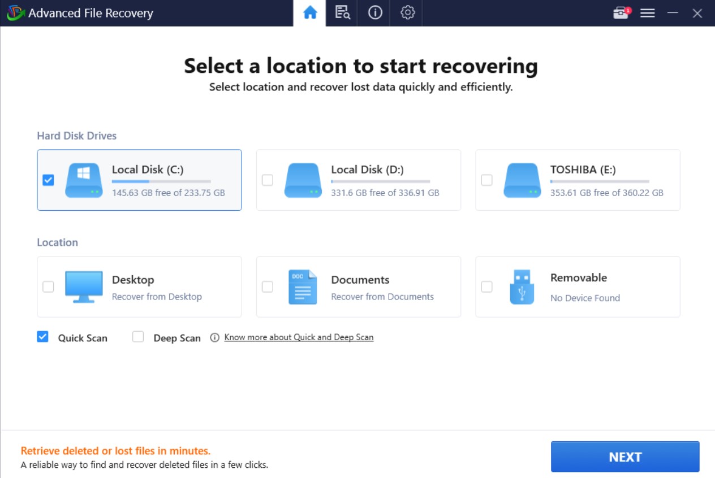Enable the Deep Scan option
This screenshot has height=478, width=715.
coord(138,337)
